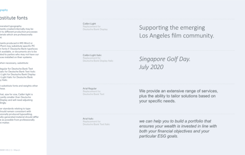Click 'ensures your wealth is invested' line
The width and height of the screenshot is (245, 155).
click(x=178, y=126)
